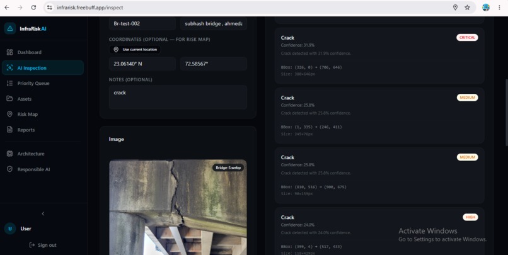
Task: Click the longitude field 72.58567°
Action: click(x=214, y=64)
